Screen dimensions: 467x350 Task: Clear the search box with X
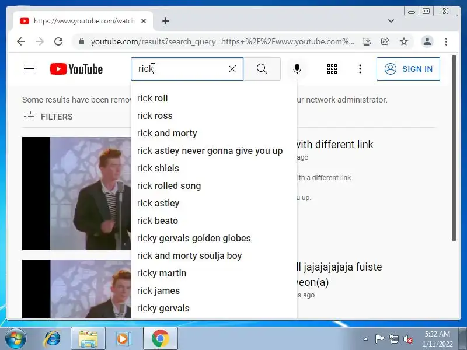coord(232,69)
